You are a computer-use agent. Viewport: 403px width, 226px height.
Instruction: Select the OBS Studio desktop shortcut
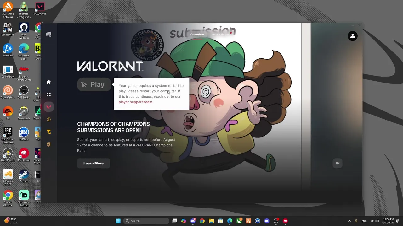(x=24, y=92)
